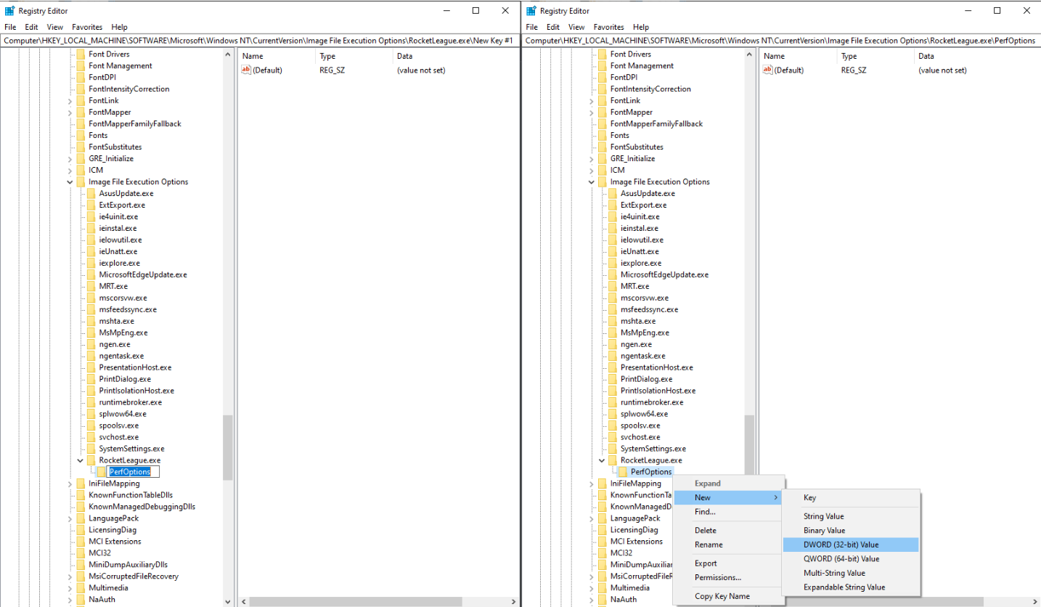The width and height of the screenshot is (1041, 607).
Task: Click svchost.exe folder icon in left window
Action: [91, 438]
